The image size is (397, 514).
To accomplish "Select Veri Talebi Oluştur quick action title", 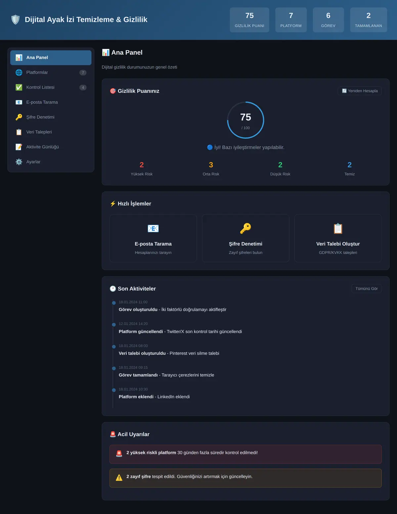I will (338, 244).
